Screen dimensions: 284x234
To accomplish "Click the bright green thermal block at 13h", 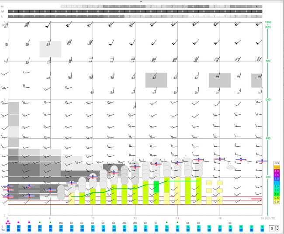I will [x=156, y=186].
